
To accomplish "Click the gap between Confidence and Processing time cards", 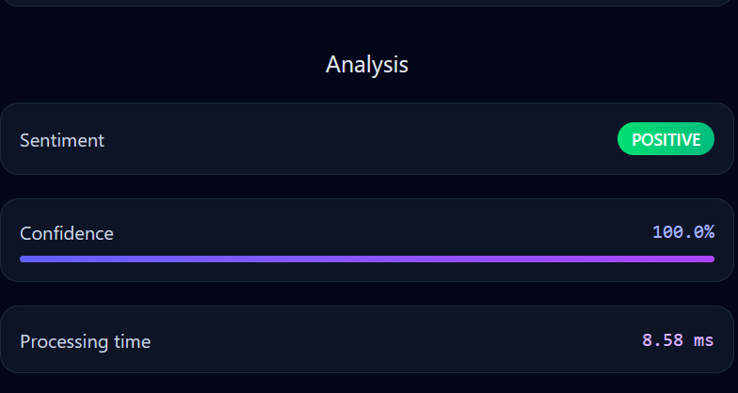I will coord(367,293).
